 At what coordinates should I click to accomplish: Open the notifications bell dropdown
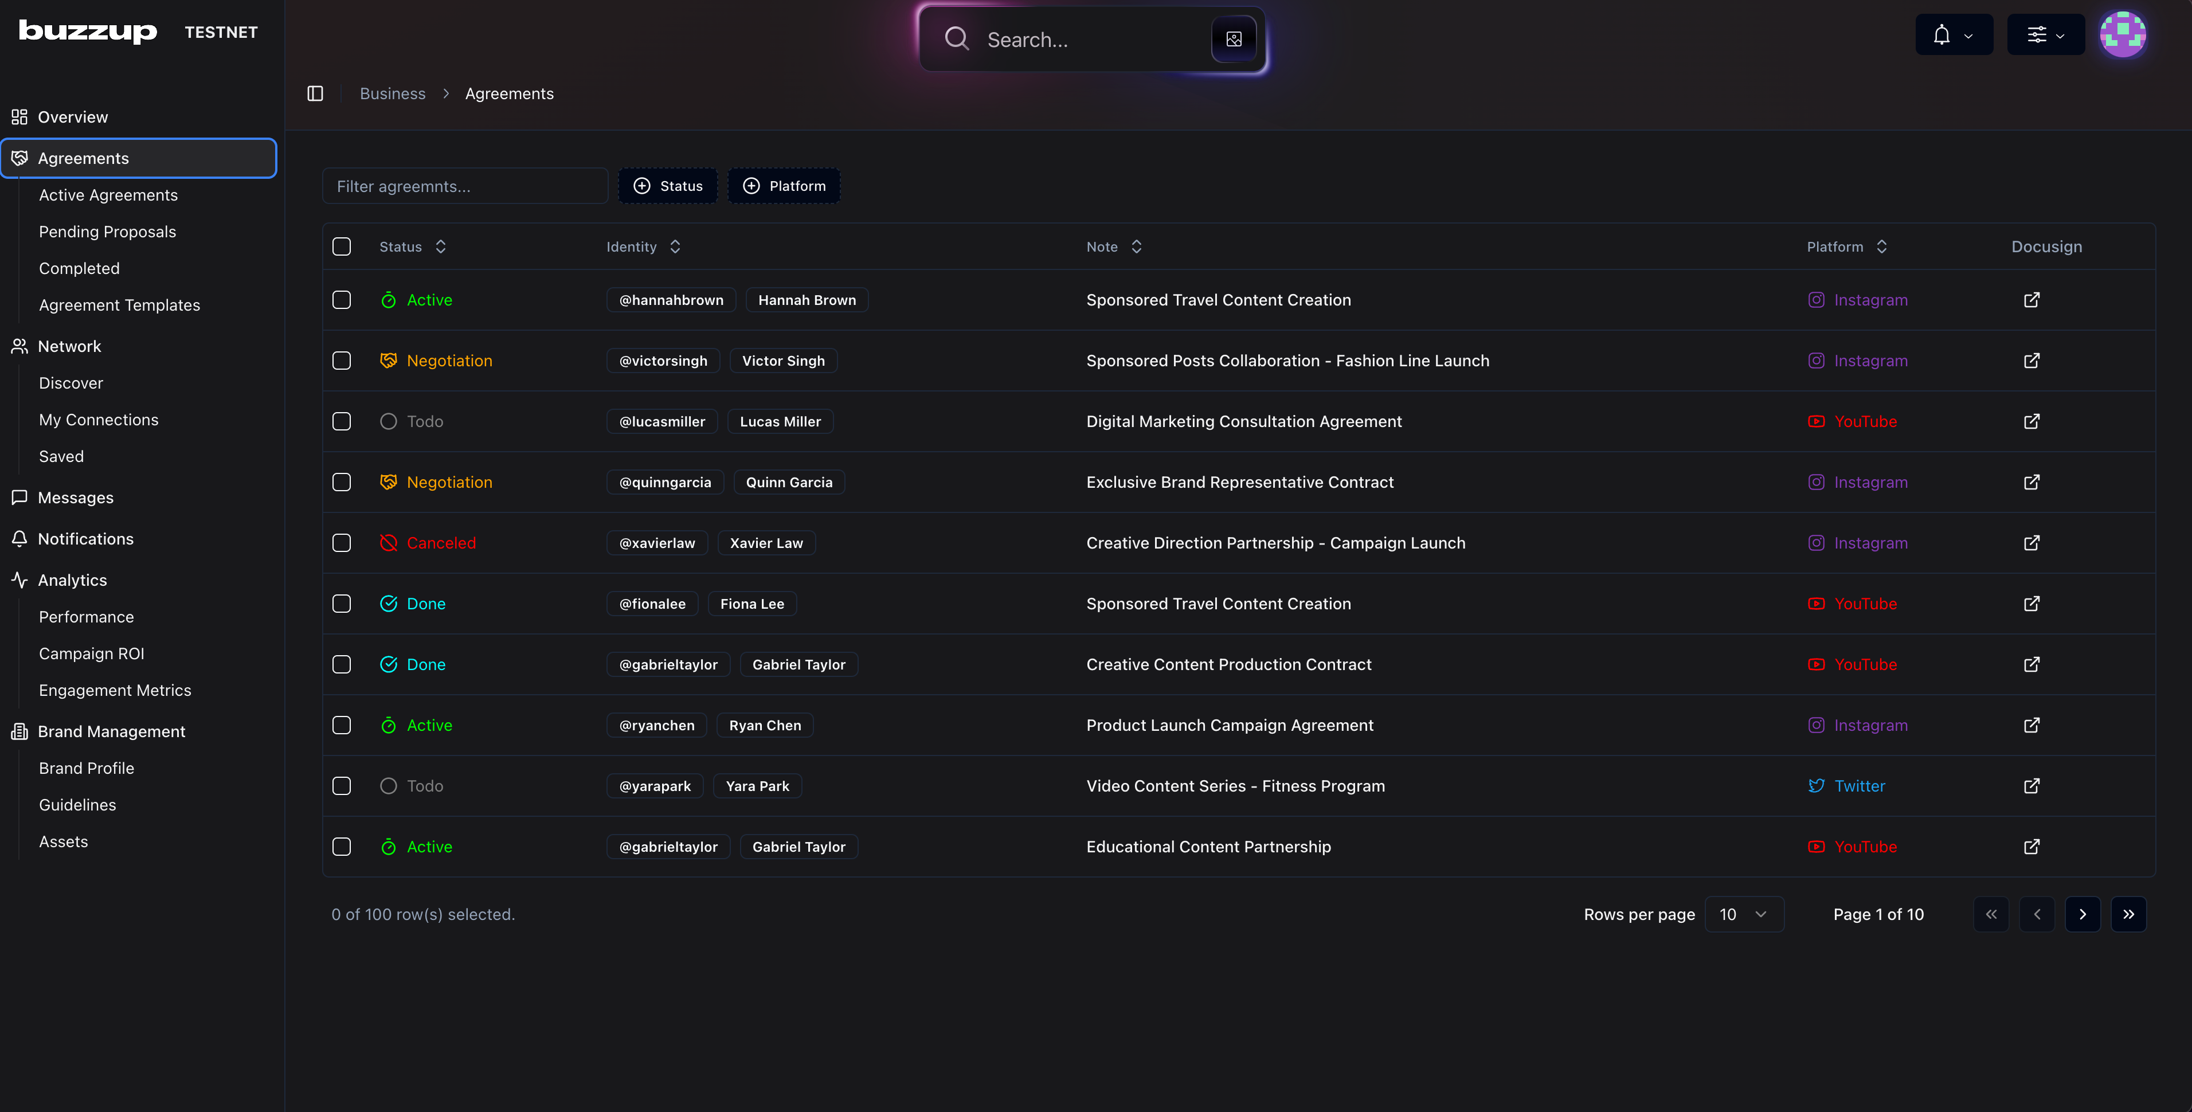pyautogui.click(x=1953, y=35)
